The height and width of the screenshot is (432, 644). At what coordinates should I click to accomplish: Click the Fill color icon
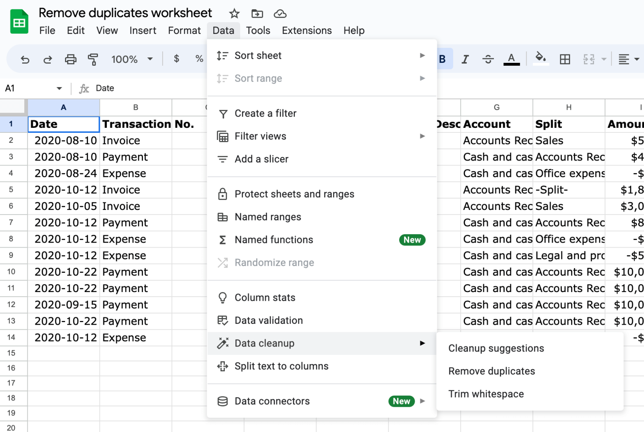540,59
